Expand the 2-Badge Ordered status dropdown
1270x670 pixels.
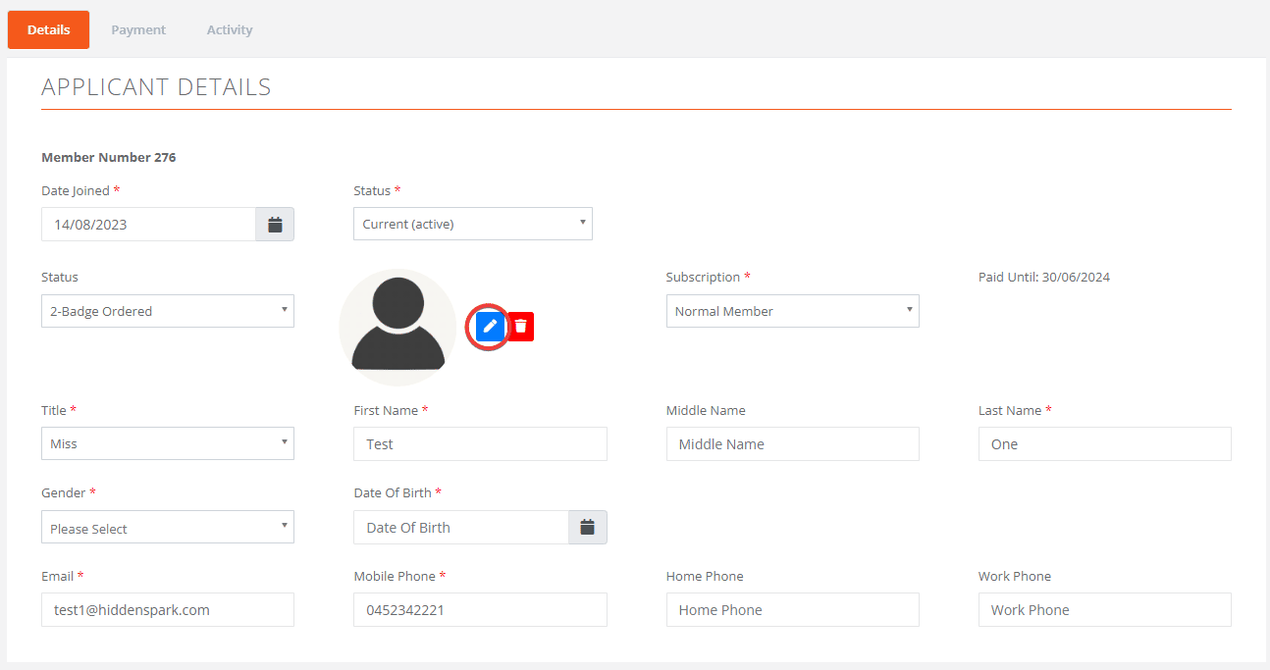pyautogui.click(x=167, y=311)
